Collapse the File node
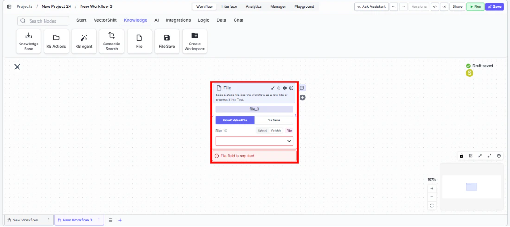This screenshot has width=510, height=227. click(x=273, y=88)
